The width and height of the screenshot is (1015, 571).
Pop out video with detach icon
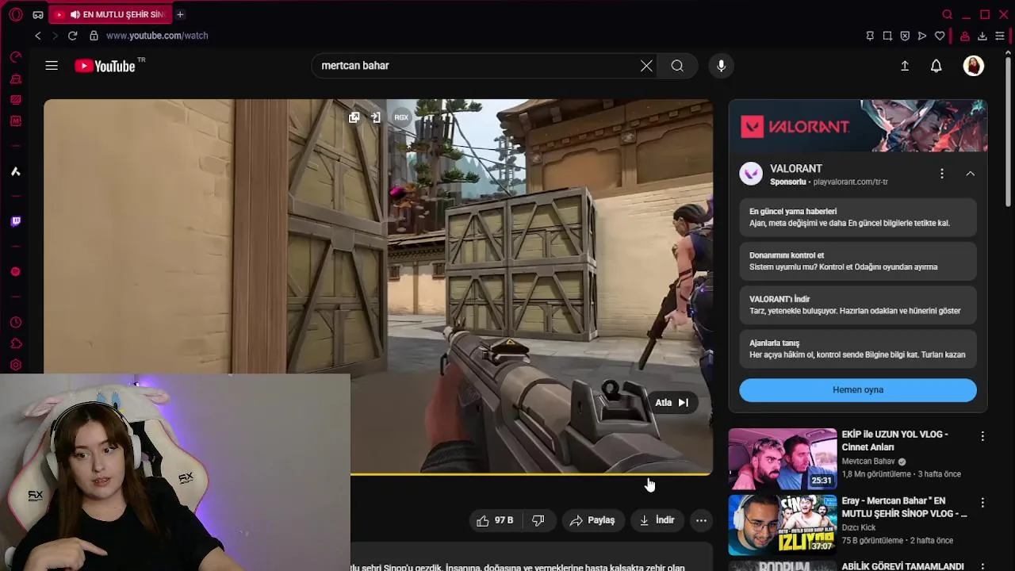click(x=354, y=117)
